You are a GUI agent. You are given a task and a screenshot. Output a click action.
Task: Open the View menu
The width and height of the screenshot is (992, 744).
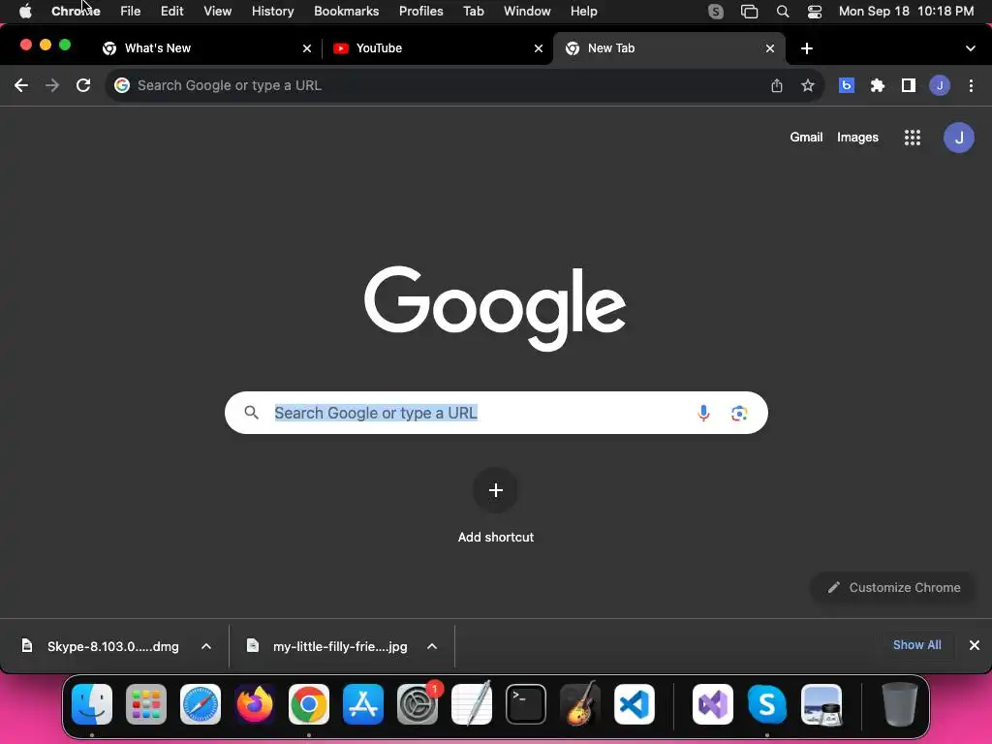218,12
